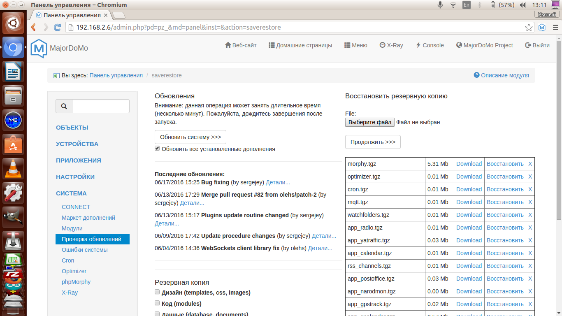This screenshot has height=316, width=562.
Task: Open the Описание модуля help link
Action: 502,75
